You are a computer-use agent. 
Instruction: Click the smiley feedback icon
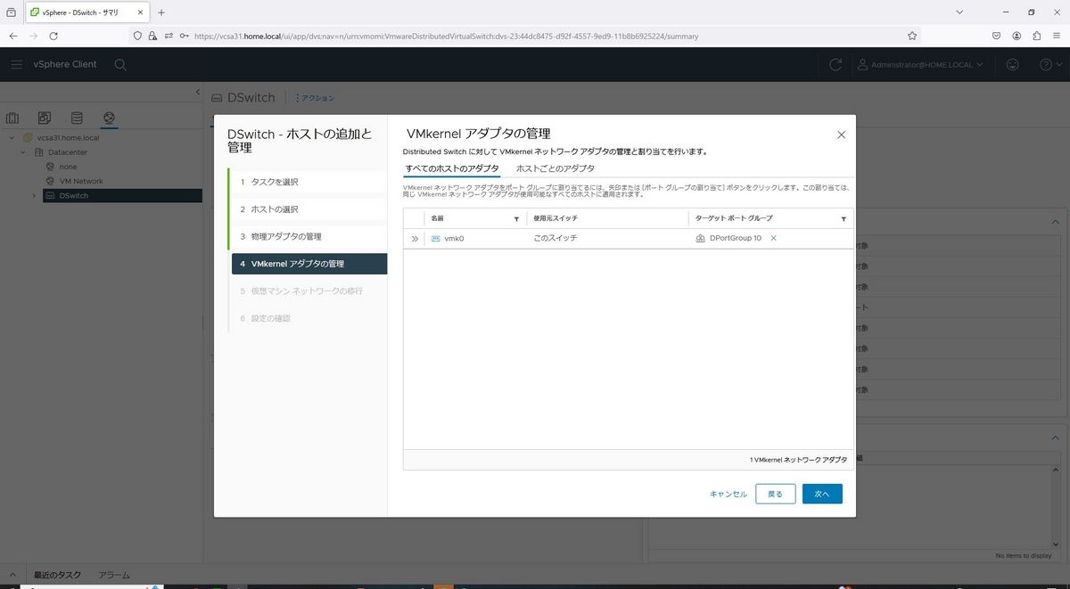click(1012, 64)
